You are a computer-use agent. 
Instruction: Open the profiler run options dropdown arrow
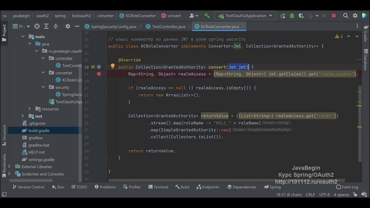pyautogui.click(x=317, y=16)
